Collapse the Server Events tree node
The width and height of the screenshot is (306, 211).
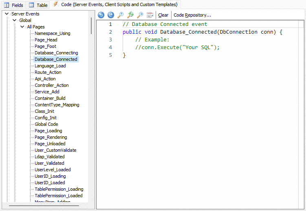tap(7, 14)
